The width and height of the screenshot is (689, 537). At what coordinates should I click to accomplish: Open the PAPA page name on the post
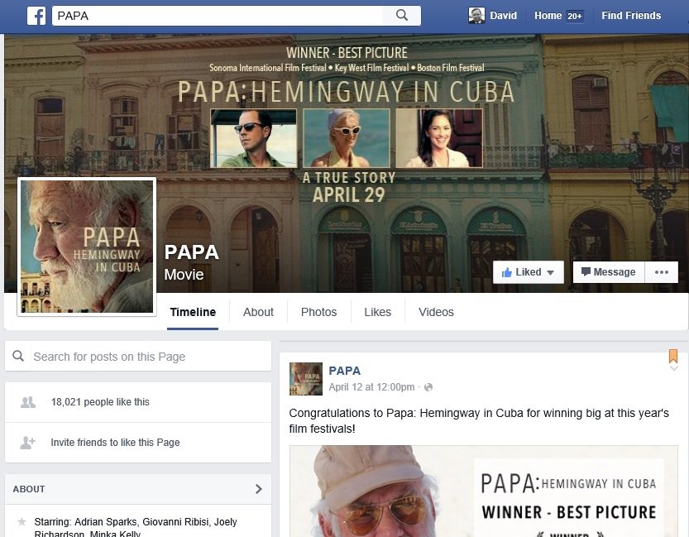pyautogui.click(x=344, y=371)
